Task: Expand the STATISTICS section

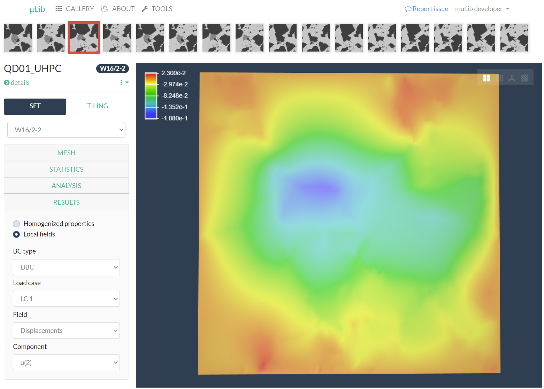Action: coord(66,169)
